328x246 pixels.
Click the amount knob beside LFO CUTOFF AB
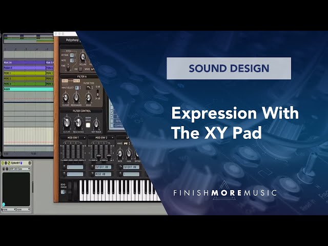coord(120,167)
